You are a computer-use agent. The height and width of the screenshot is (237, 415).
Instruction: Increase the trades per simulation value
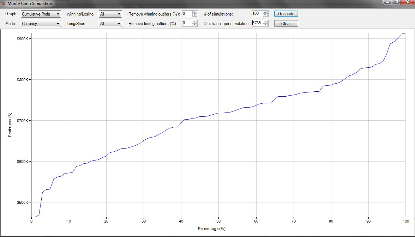point(265,22)
